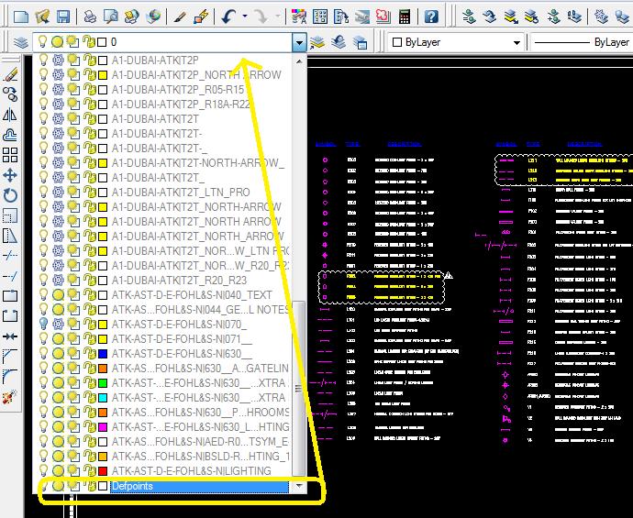Image resolution: width=633 pixels, height=518 pixels.
Task: Toggle the bulb for the ATK-AST-D-E-FOHL&S-N|LIGHTING layer
Action: (x=43, y=470)
